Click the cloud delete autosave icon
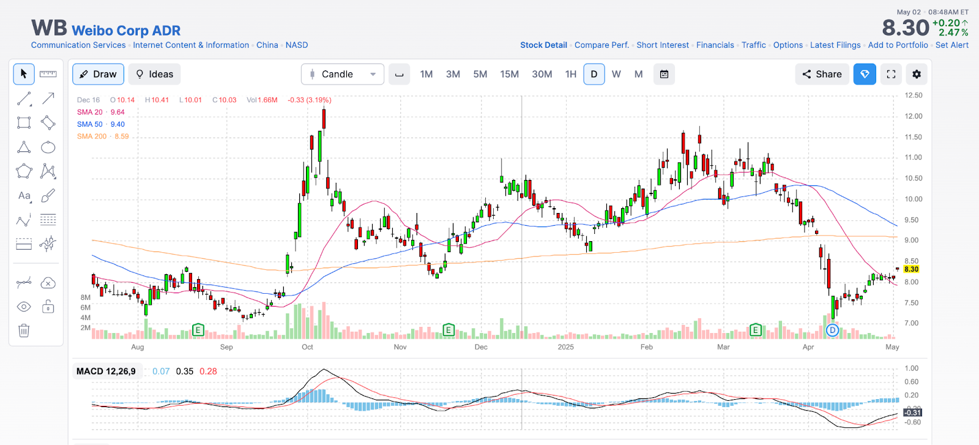979x445 pixels. [x=48, y=283]
